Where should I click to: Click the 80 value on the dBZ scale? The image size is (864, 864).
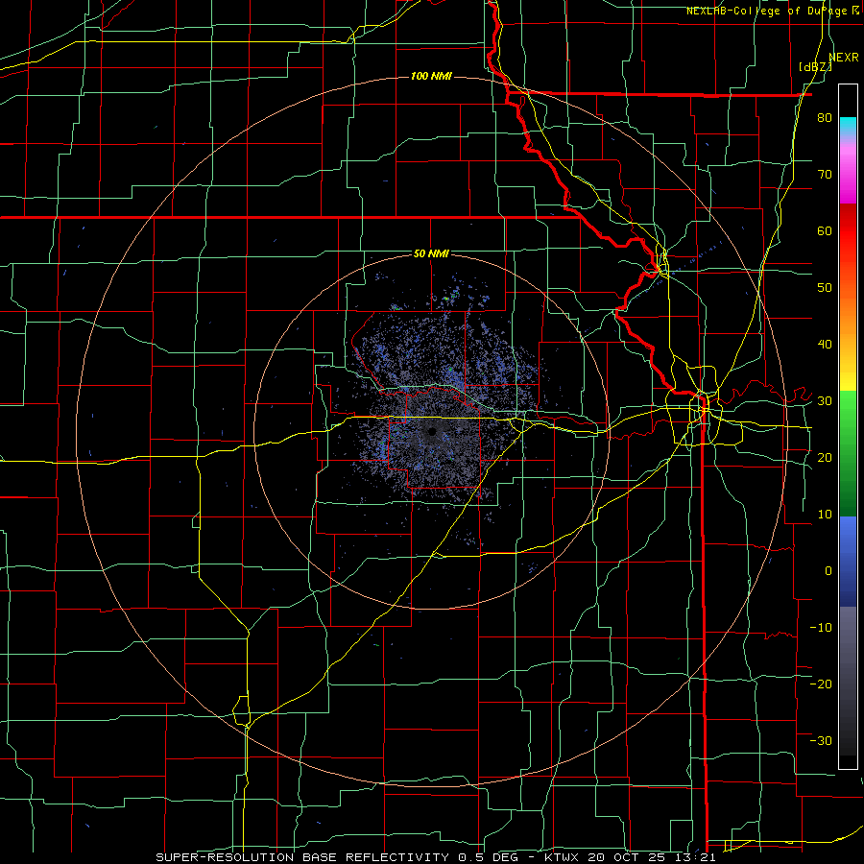click(825, 118)
